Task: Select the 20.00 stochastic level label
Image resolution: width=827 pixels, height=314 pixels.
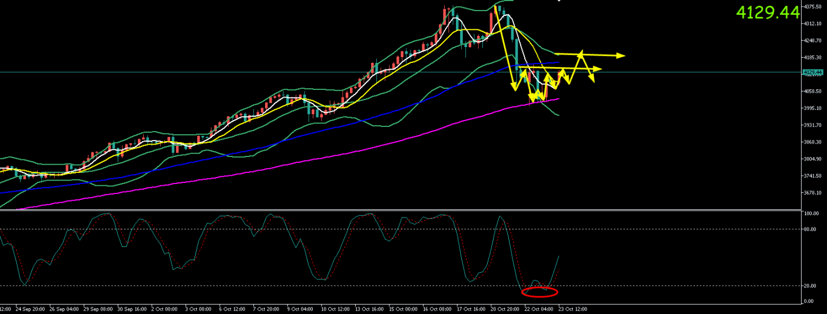Action: coord(810,286)
